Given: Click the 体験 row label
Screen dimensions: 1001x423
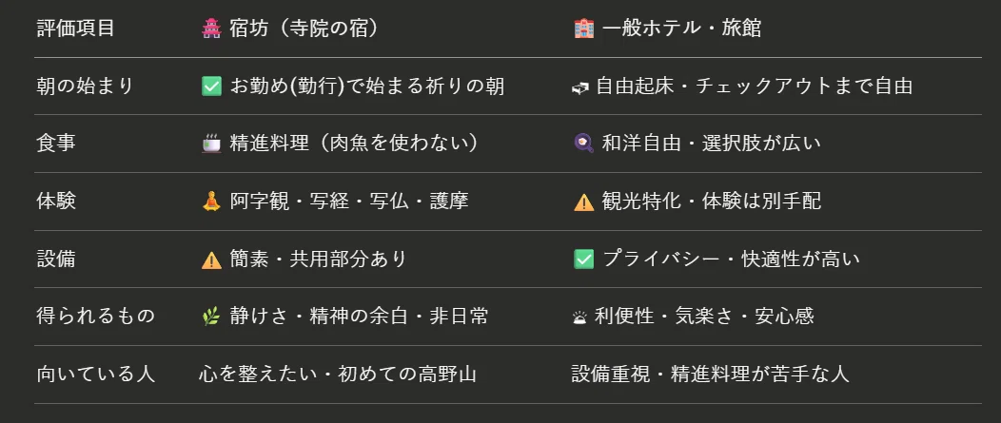Looking at the screenshot, I should 56,201.
